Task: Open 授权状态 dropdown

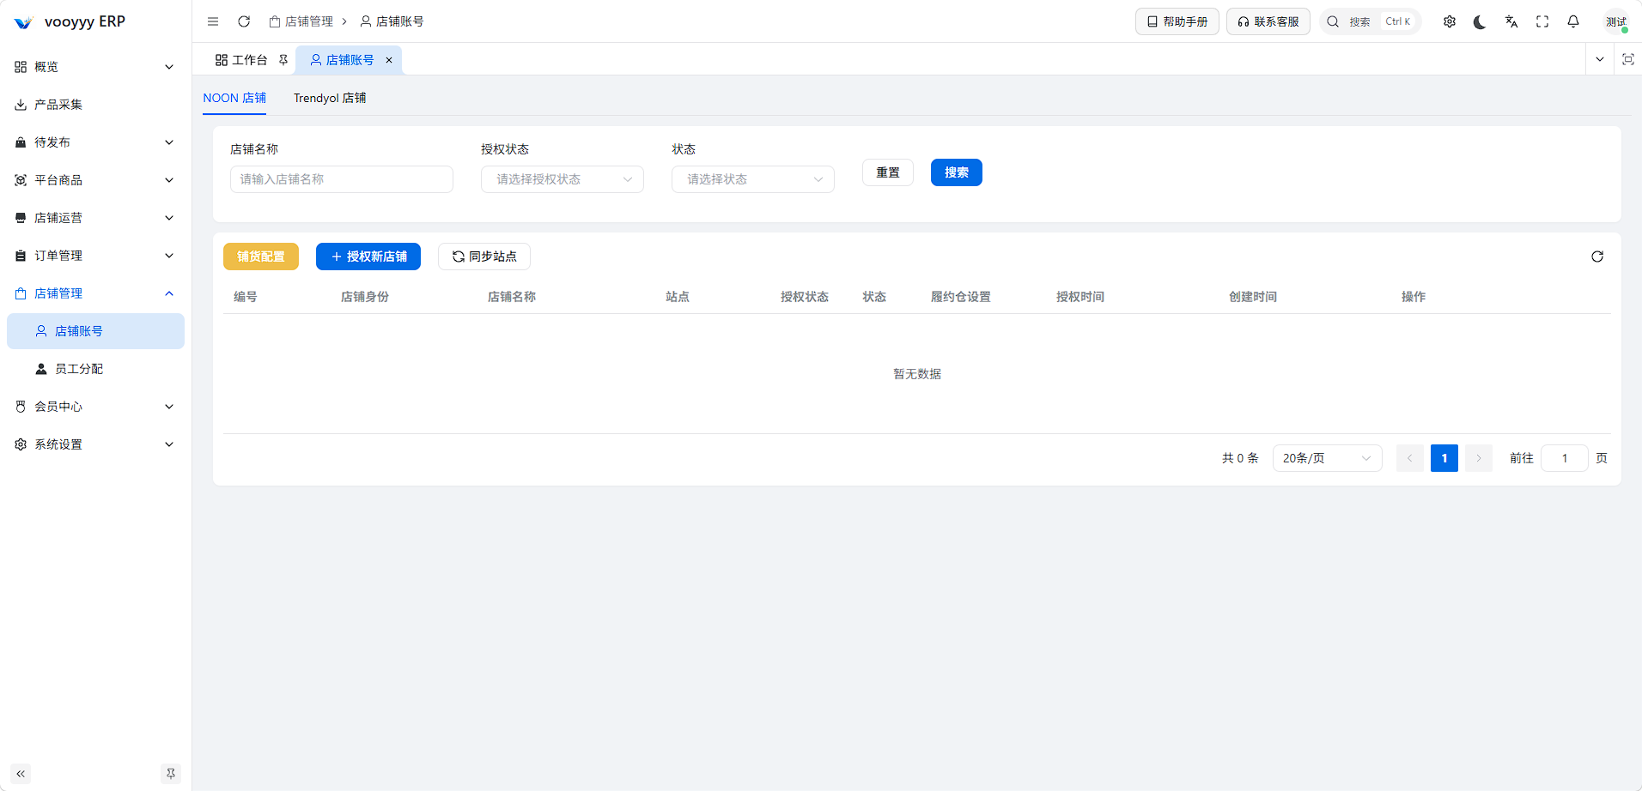Action: click(x=563, y=179)
